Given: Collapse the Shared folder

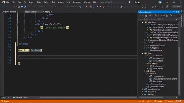Looking at the screenshot, I should point(145,74).
